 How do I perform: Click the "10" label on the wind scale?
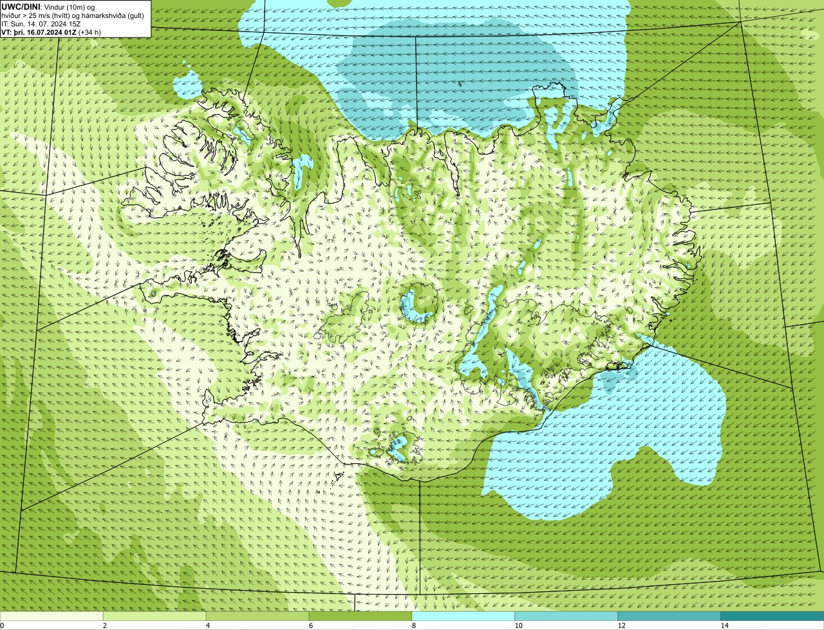click(518, 625)
